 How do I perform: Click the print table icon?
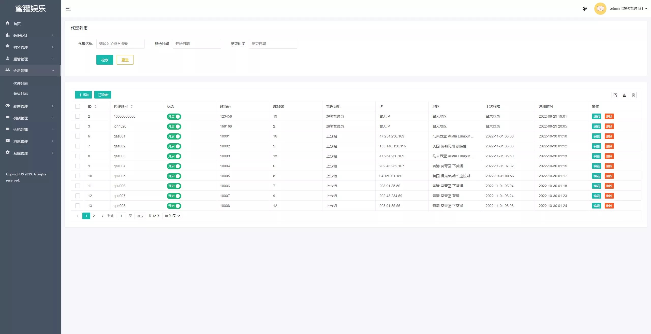coord(633,95)
